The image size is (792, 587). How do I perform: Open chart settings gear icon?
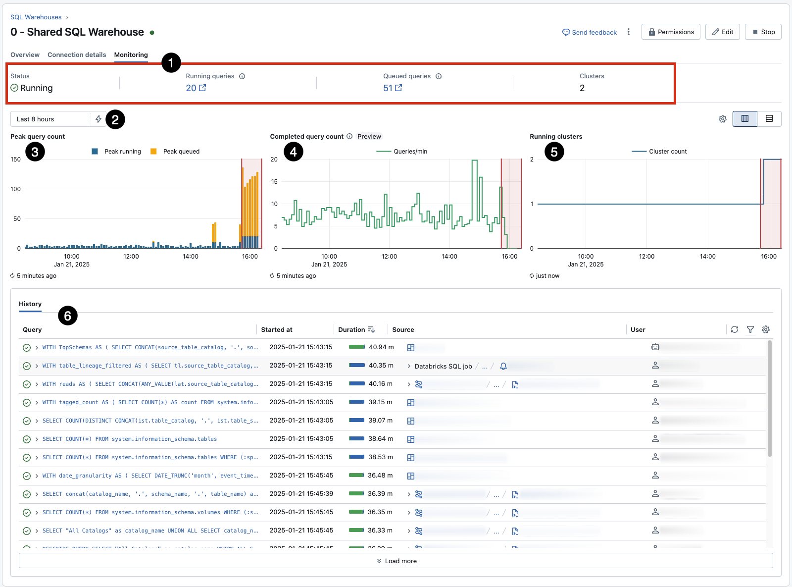[723, 119]
